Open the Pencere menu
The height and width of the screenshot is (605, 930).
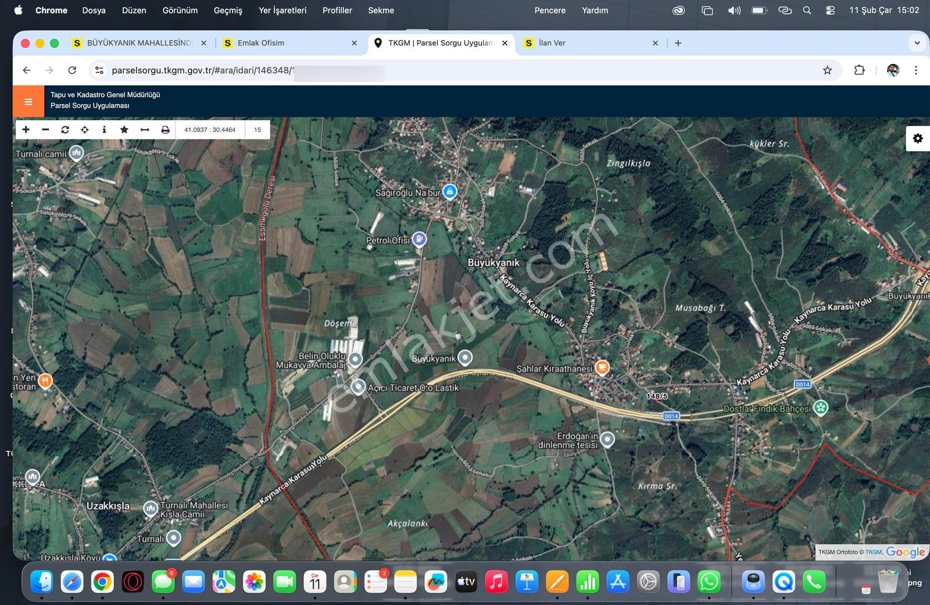click(550, 10)
